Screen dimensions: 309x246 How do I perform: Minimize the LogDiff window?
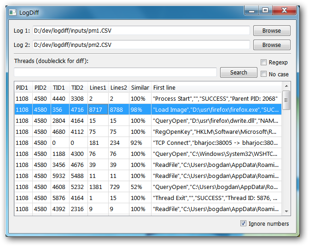(251, 10)
